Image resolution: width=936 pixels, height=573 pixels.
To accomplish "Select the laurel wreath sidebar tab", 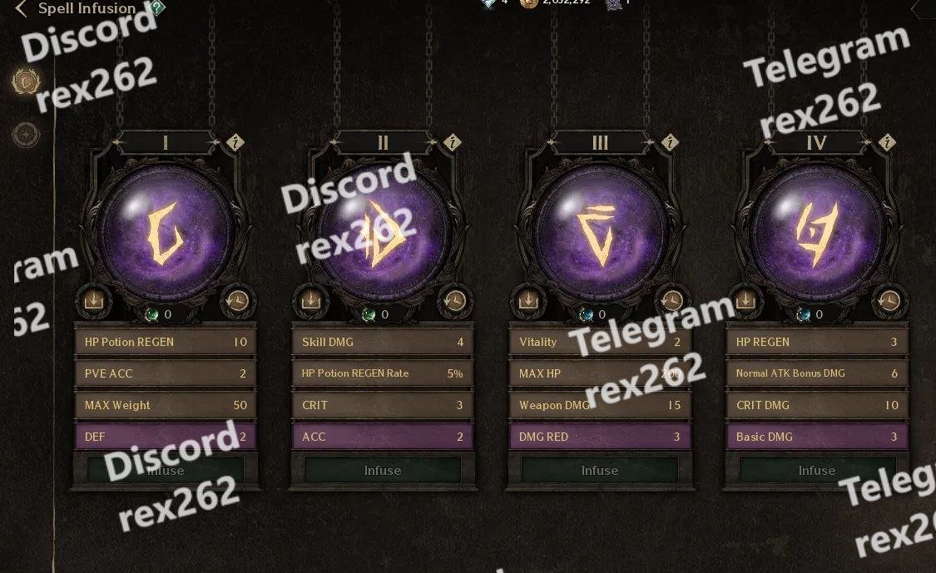I will click(x=27, y=82).
